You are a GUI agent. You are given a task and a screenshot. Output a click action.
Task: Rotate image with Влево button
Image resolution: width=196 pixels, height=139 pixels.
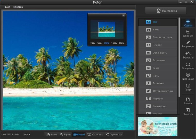(51, 134)
